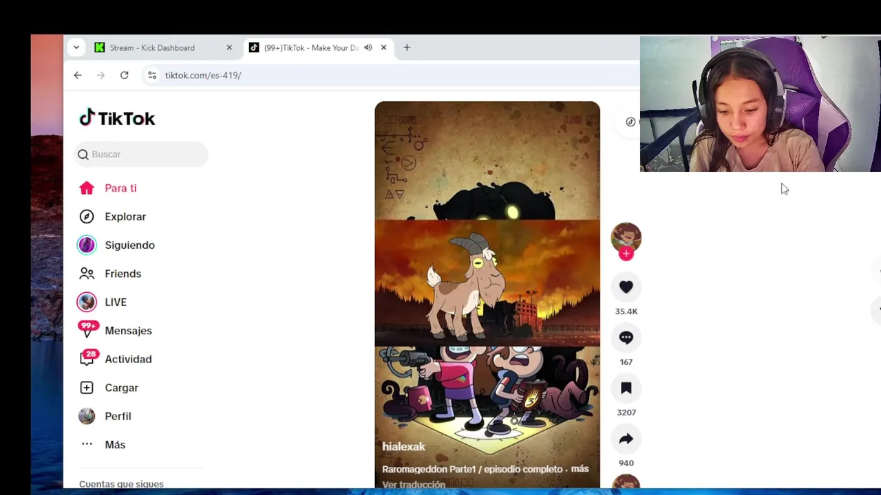The height and width of the screenshot is (495, 881).
Task: Go back with browser back arrow
Action: (x=78, y=75)
